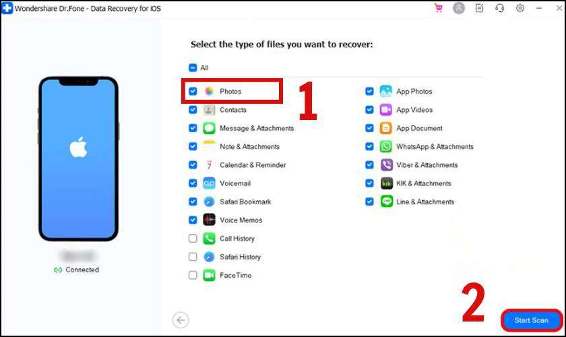Uncheck Voice Memos checkbox
Image resolution: width=566 pixels, height=337 pixels.
(x=193, y=220)
